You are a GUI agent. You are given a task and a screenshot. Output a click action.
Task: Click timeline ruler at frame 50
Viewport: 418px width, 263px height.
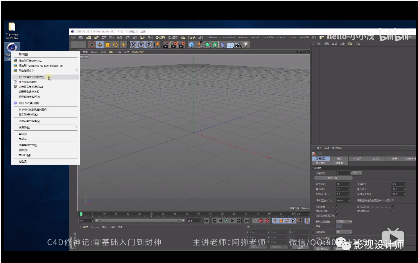tap(199, 214)
